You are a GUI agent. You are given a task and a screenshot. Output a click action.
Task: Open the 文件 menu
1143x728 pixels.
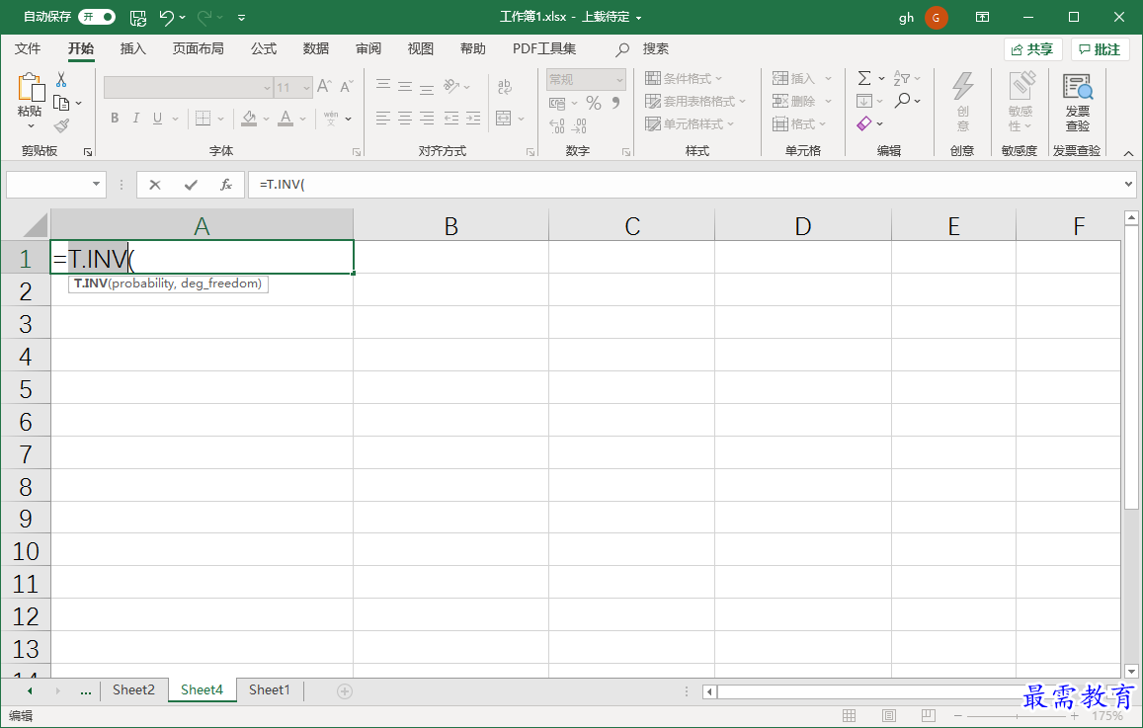click(x=28, y=48)
